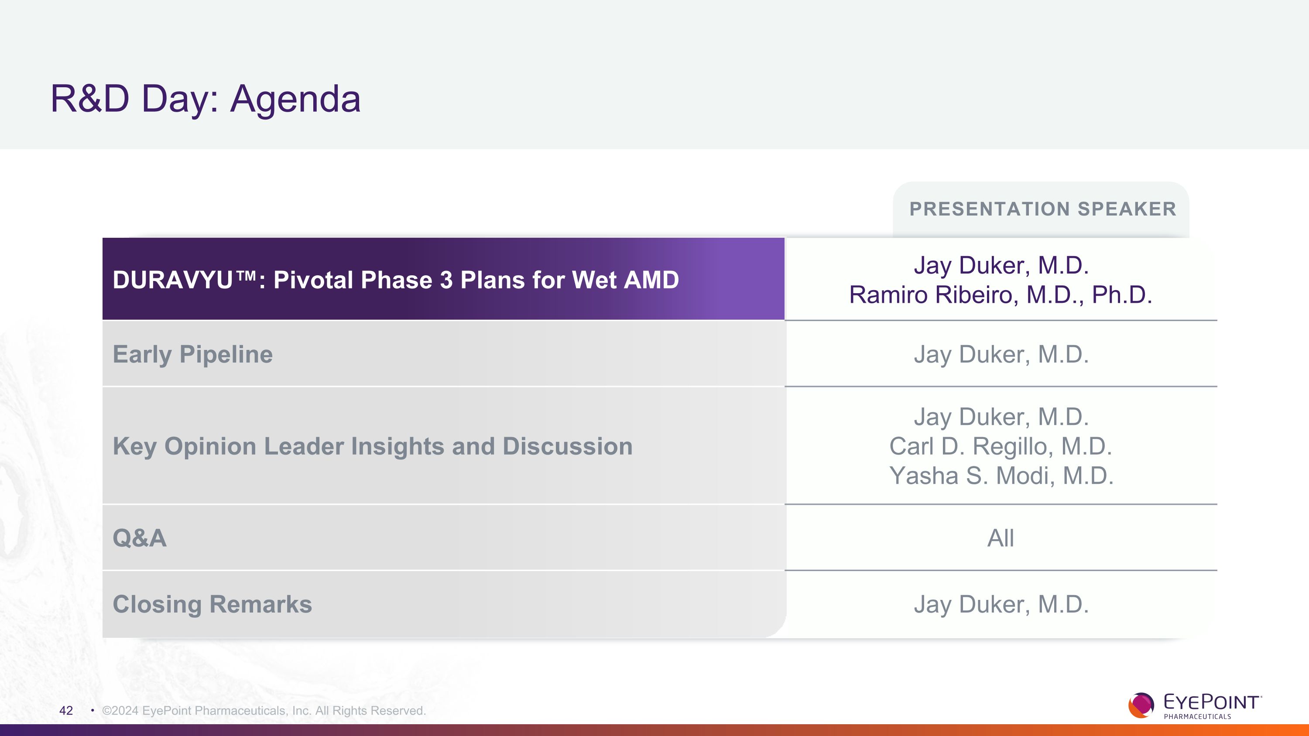Click the 'All' speaker entry for Q&A
The image size is (1309, 736).
click(1001, 538)
